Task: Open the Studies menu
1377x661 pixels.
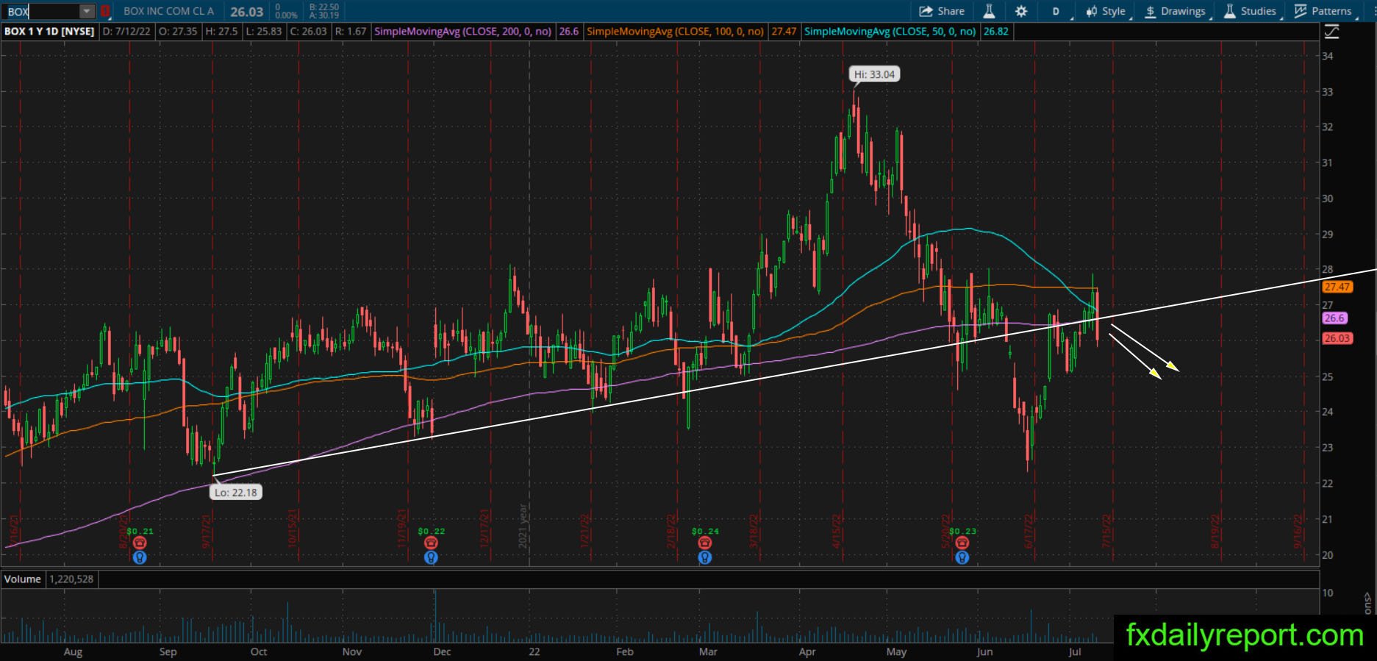Action: point(1251,11)
